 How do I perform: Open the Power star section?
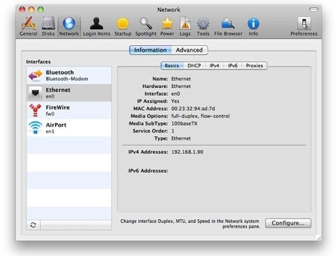[x=167, y=27]
